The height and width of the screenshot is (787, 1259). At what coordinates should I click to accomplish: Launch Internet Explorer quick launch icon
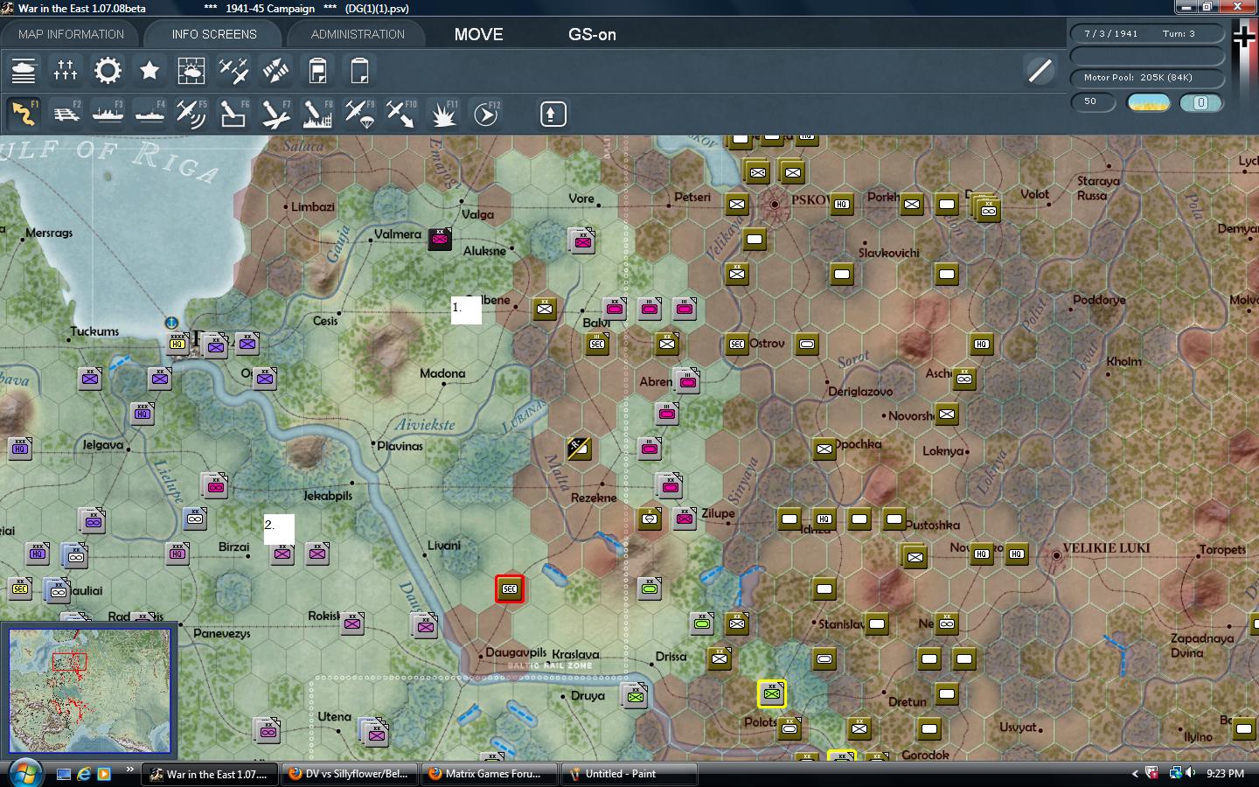click(x=85, y=774)
